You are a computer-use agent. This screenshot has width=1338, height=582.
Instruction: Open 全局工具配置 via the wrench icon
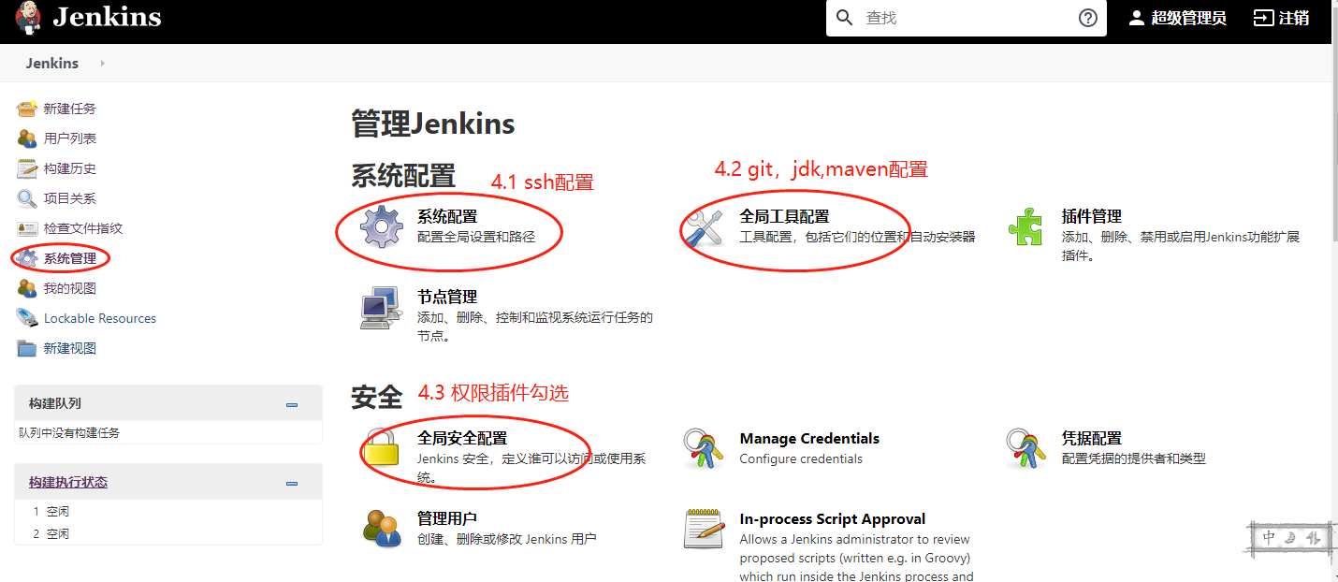704,226
